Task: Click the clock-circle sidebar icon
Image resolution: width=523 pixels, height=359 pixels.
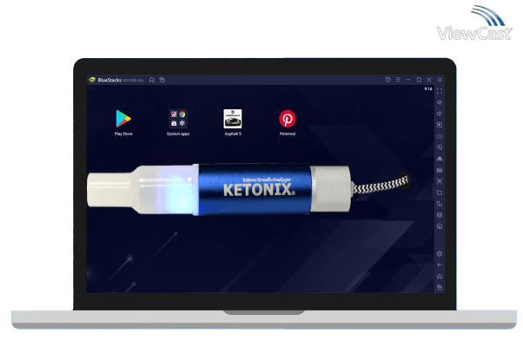Action: coord(440,226)
